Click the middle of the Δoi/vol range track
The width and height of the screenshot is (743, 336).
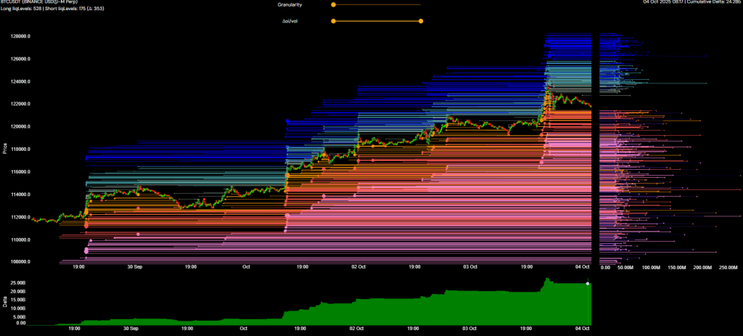pos(377,20)
